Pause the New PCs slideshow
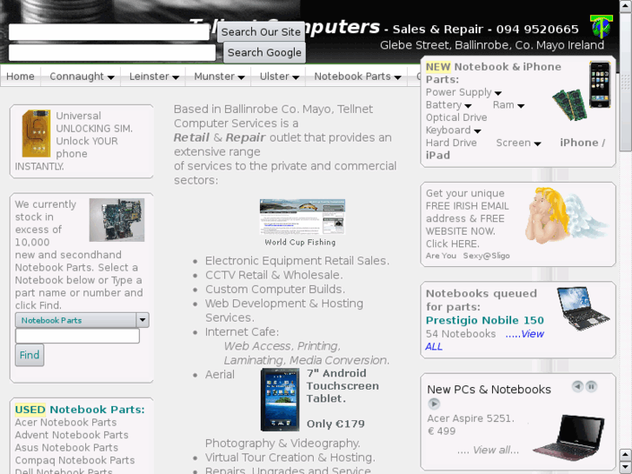 click(x=591, y=386)
